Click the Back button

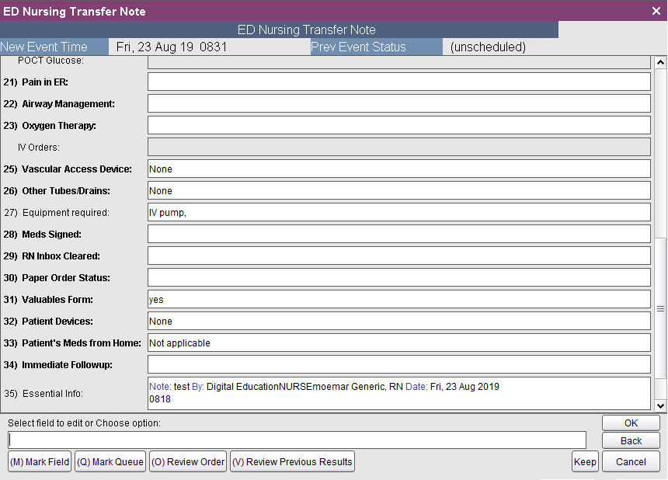630,440
